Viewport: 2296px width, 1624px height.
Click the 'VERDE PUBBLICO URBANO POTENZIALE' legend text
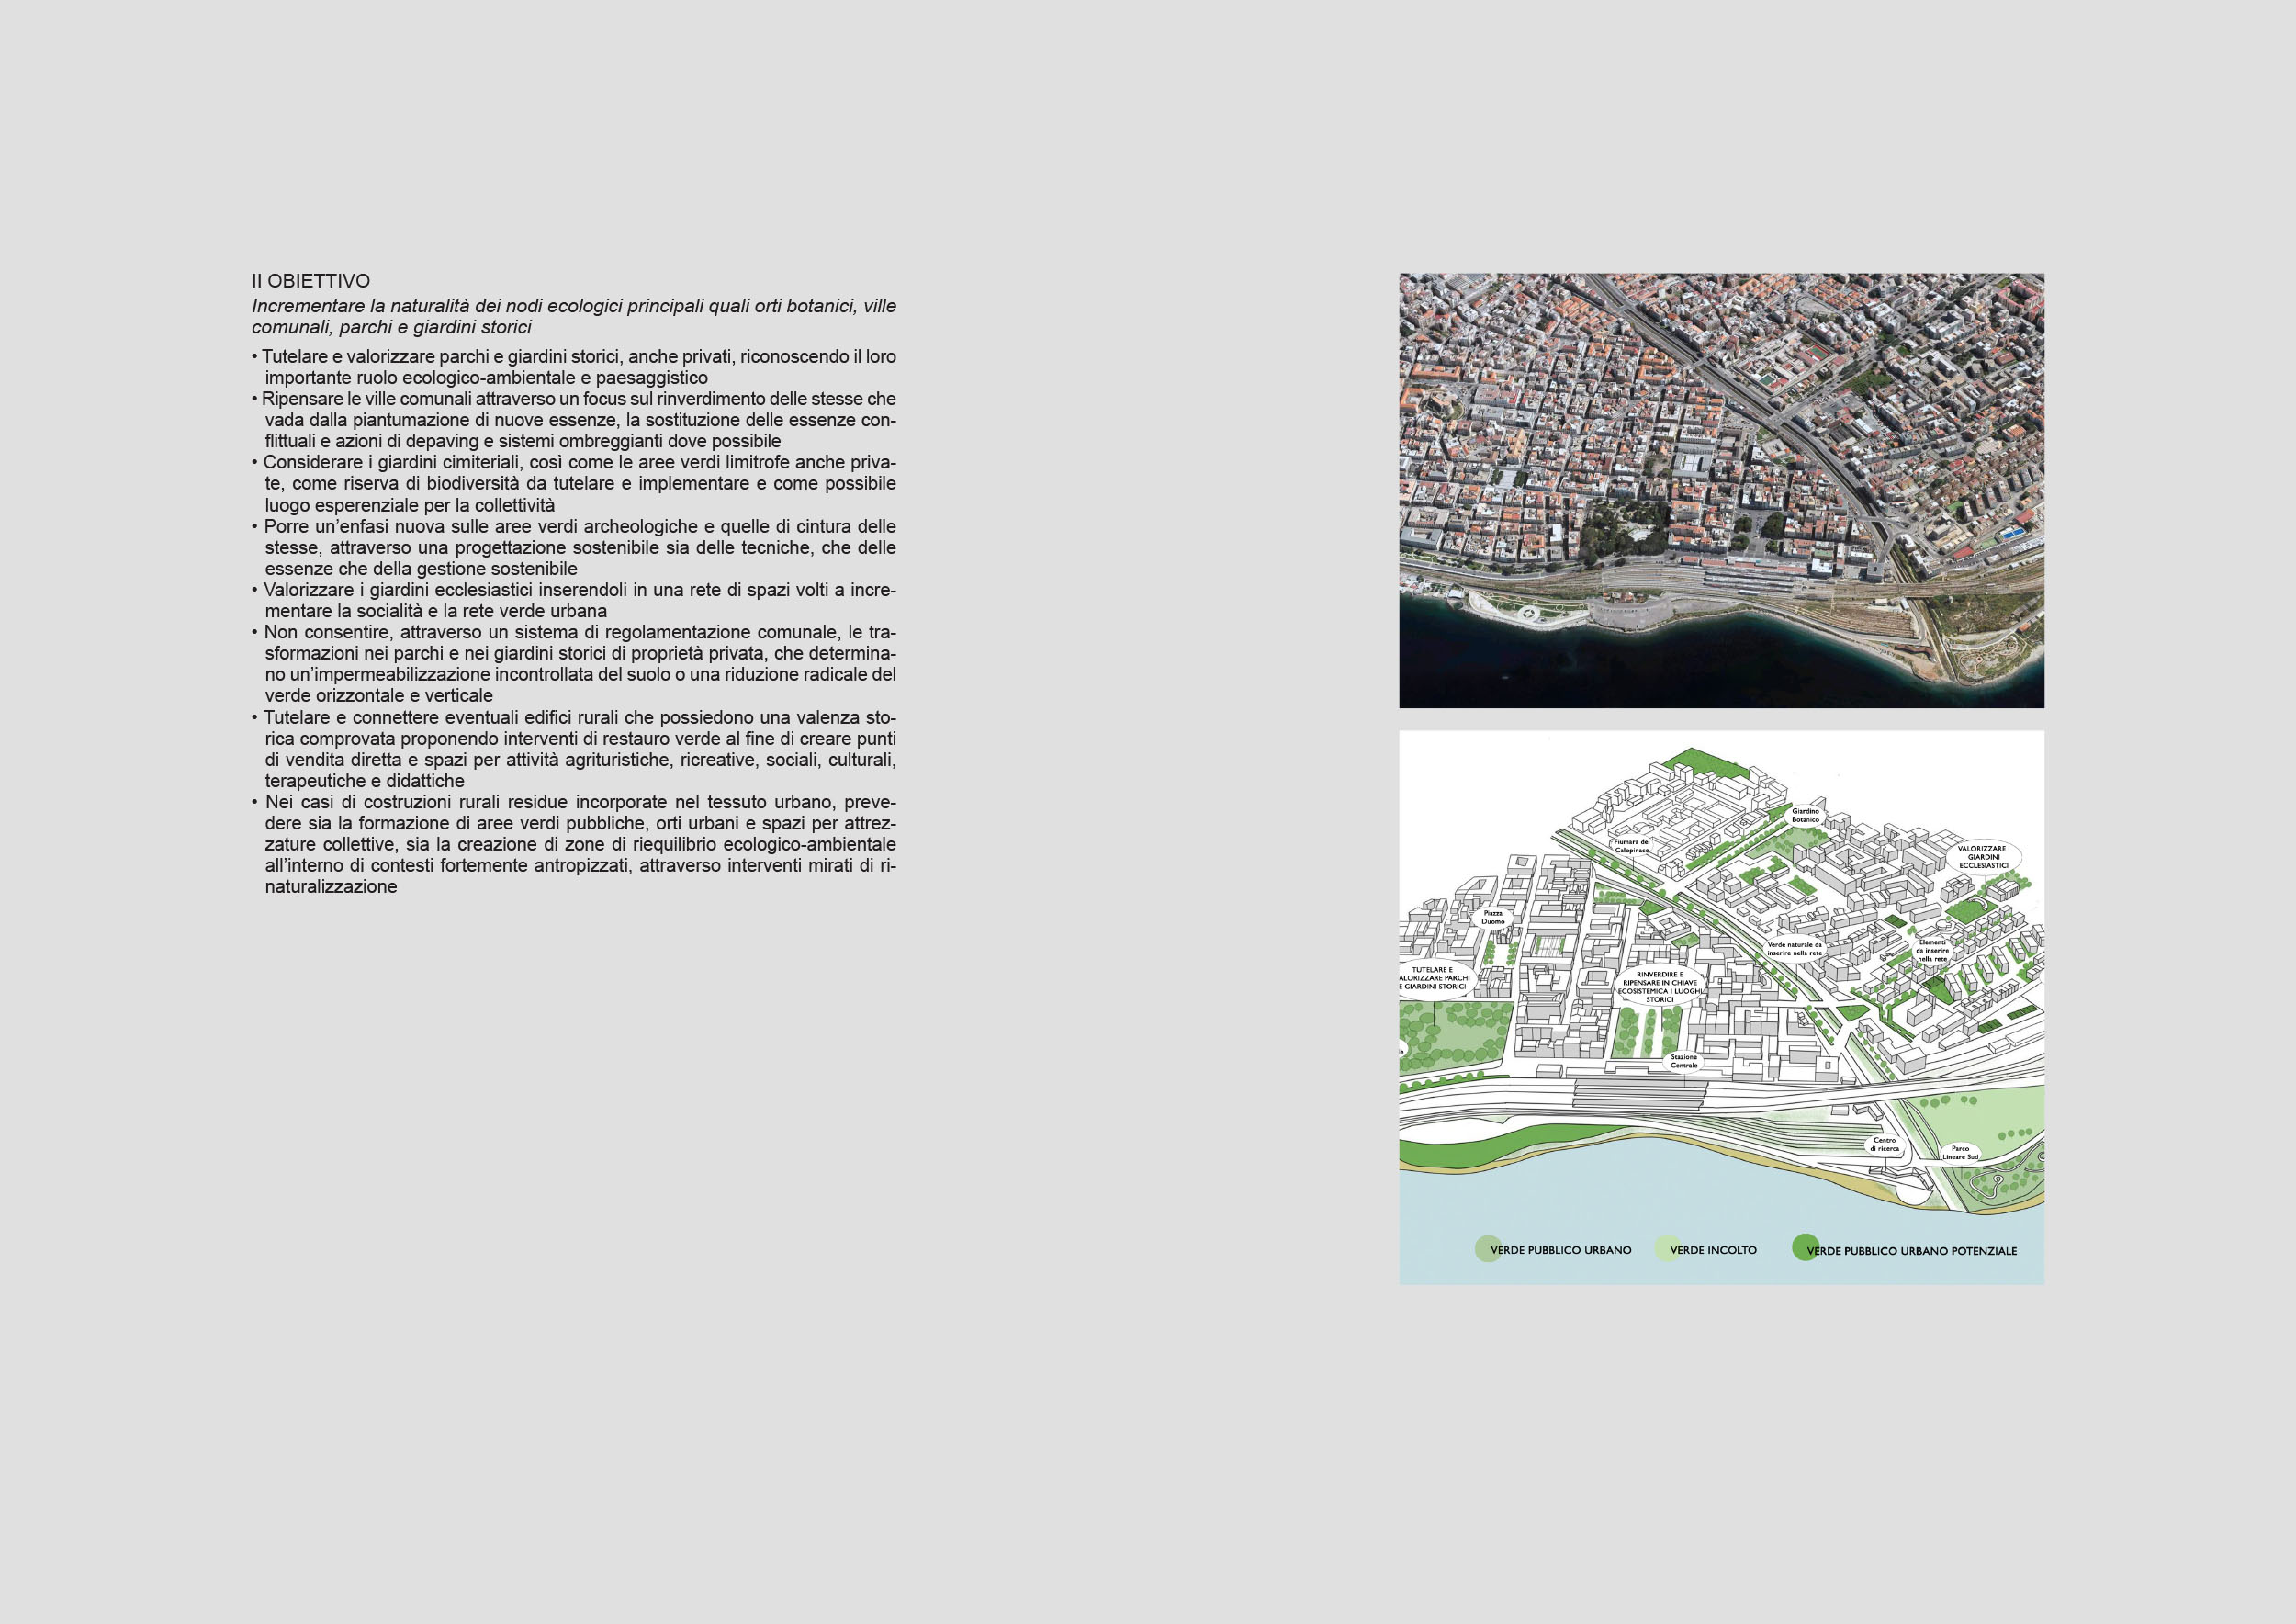(1912, 1251)
